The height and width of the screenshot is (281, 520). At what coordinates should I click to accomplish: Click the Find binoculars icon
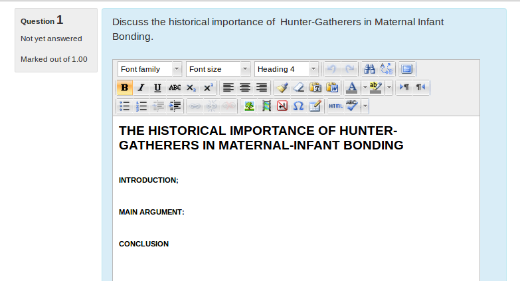coord(371,69)
